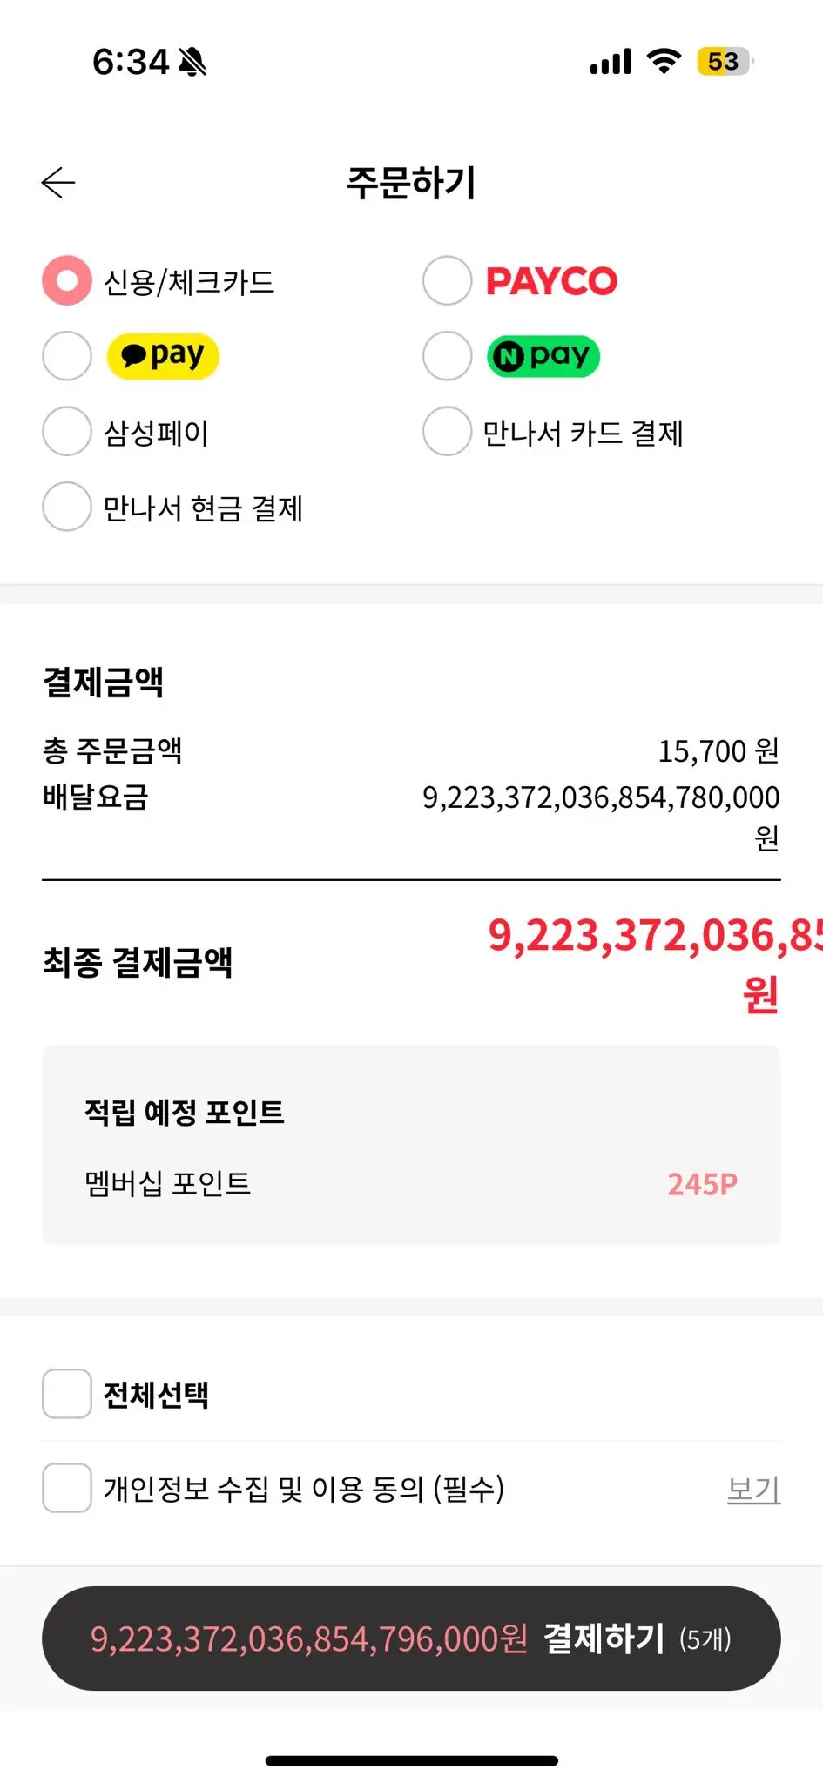Viewport: 823px width, 1783px height.
Task: Tap the Kakao Pay logo
Action: pos(163,356)
